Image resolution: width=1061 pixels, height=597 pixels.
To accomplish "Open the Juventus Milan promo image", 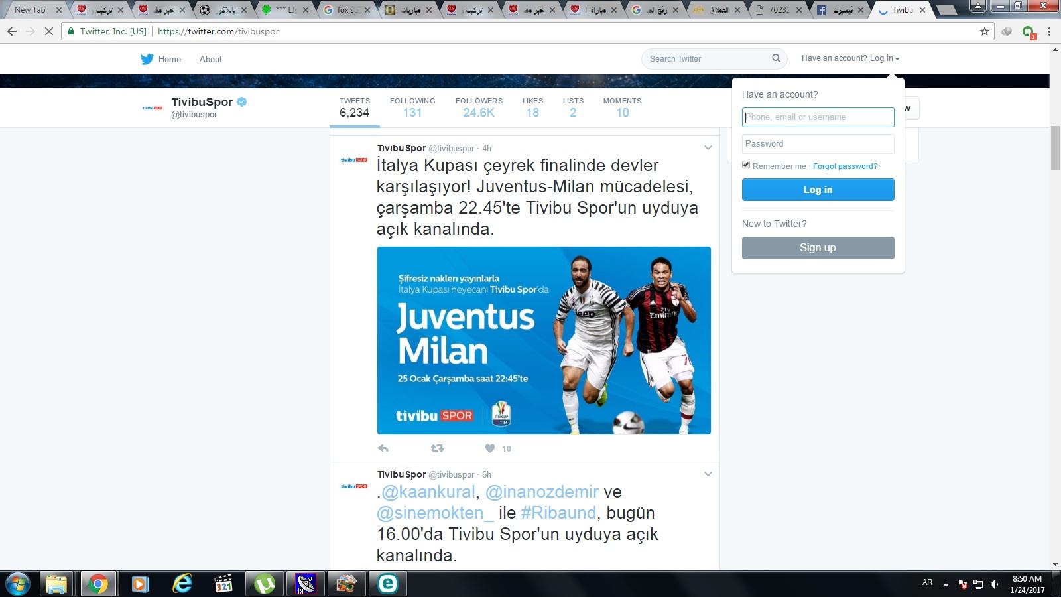I will point(544,340).
